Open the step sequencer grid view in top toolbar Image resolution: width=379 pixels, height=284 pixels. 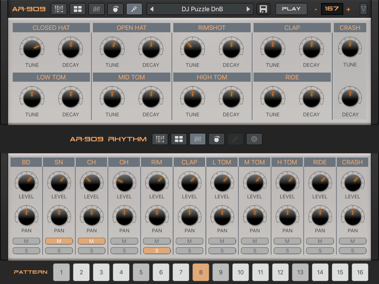click(59, 9)
